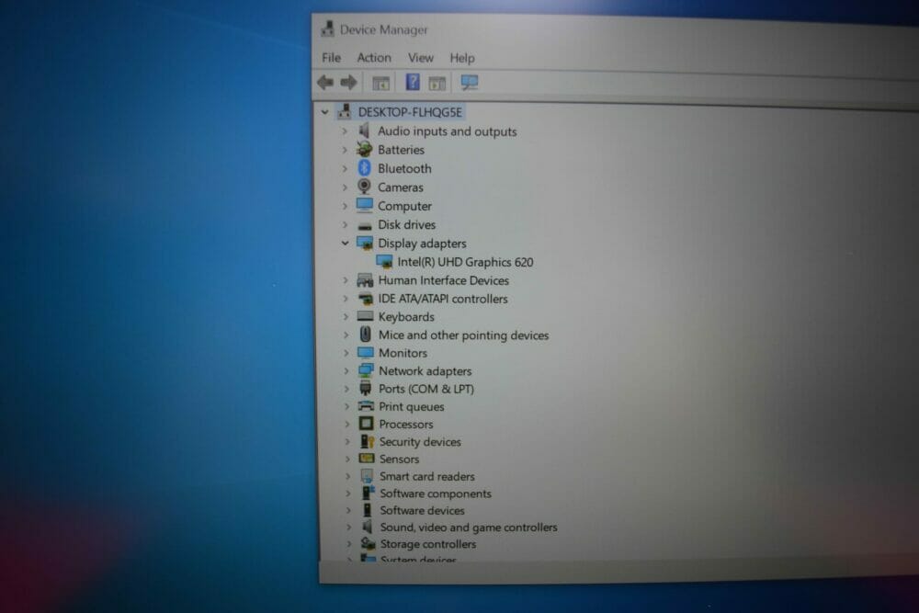Image resolution: width=919 pixels, height=613 pixels.
Task: Click the Ports (COM & LPT) icon
Action: coord(366,388)
